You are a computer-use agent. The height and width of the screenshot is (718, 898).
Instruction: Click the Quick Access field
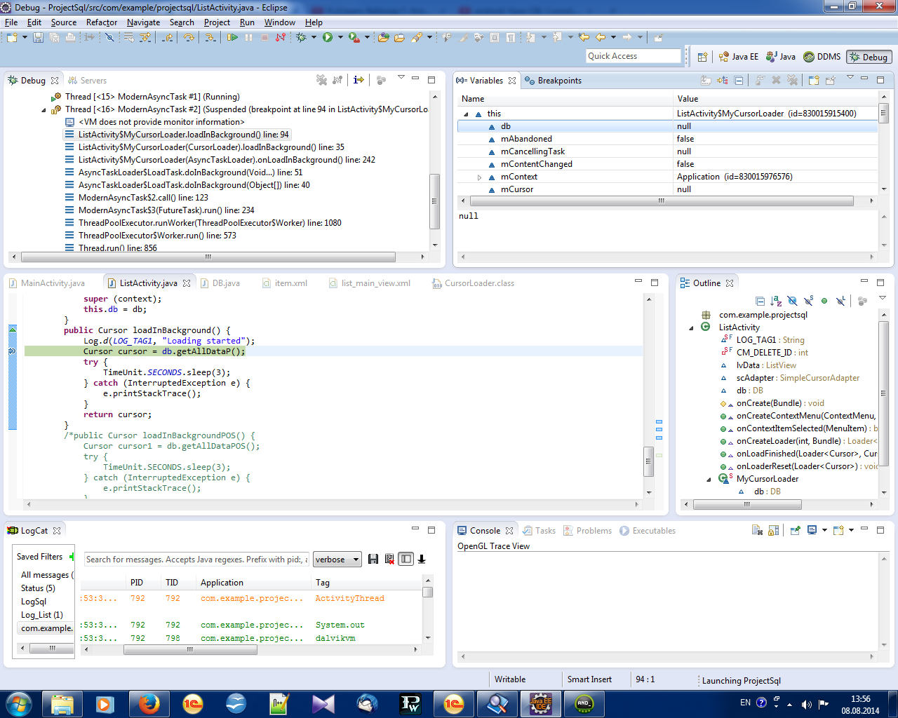point(634,56)
